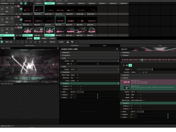The width and height of the screenshot is (176, 132).
Task: Click the icon at right of composition Transform header
Action: point(118,83)
